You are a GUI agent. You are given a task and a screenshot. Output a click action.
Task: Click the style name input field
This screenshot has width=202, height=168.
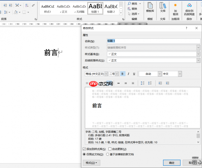154,41
